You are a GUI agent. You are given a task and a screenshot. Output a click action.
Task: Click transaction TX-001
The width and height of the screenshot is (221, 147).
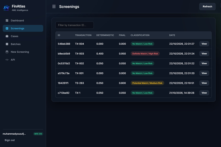pos(79,73)
